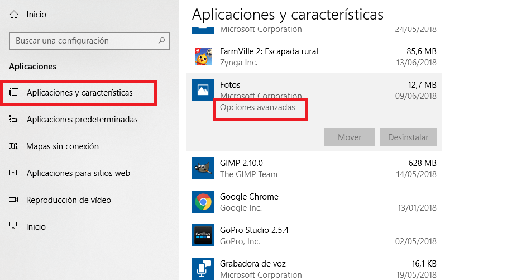Click the GoPro Studio app icon
The image size is (512, 280).
pos(203,235)
